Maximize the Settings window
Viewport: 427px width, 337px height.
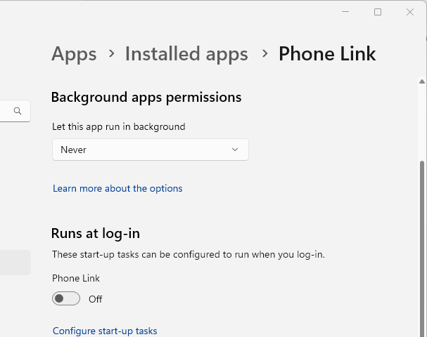click(378, 12)
